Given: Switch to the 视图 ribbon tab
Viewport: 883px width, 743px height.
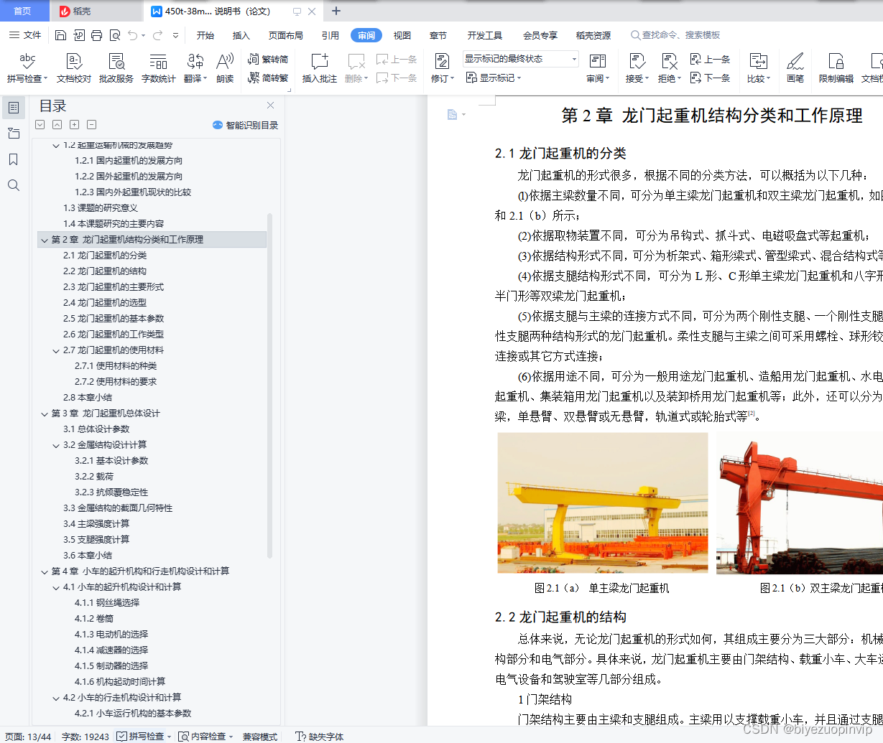Looking at the screenshot, I should tap(402, 35).
